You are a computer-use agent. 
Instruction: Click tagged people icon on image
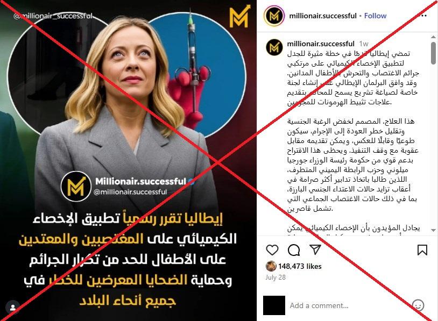[12, 308]
